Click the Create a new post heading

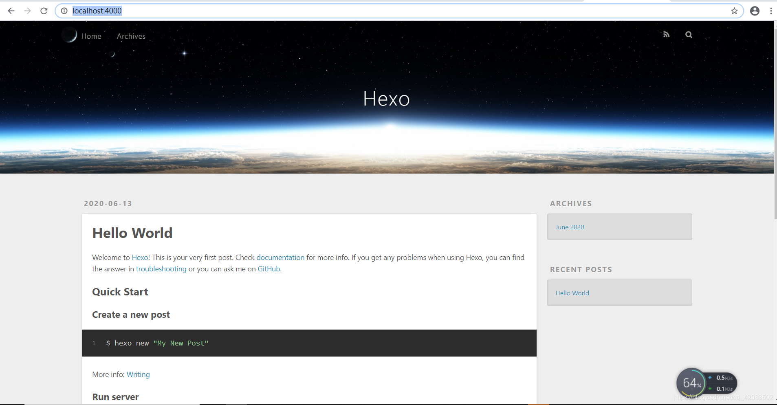(131, 315)
